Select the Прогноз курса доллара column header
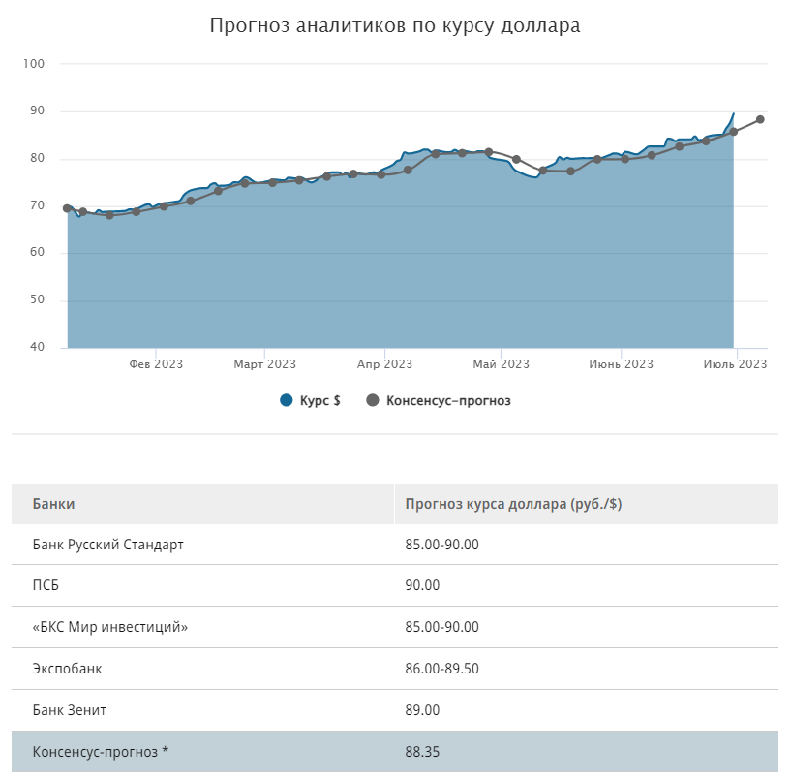 [513, 504]
